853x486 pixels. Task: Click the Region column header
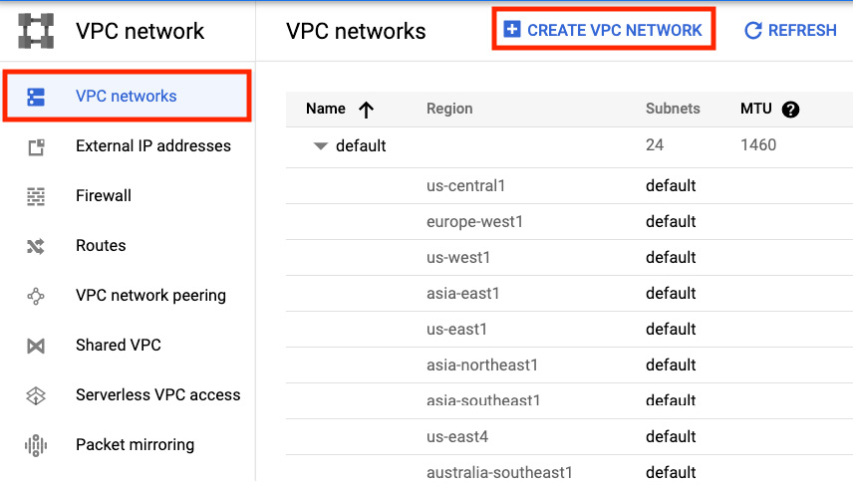click(449, 109)
